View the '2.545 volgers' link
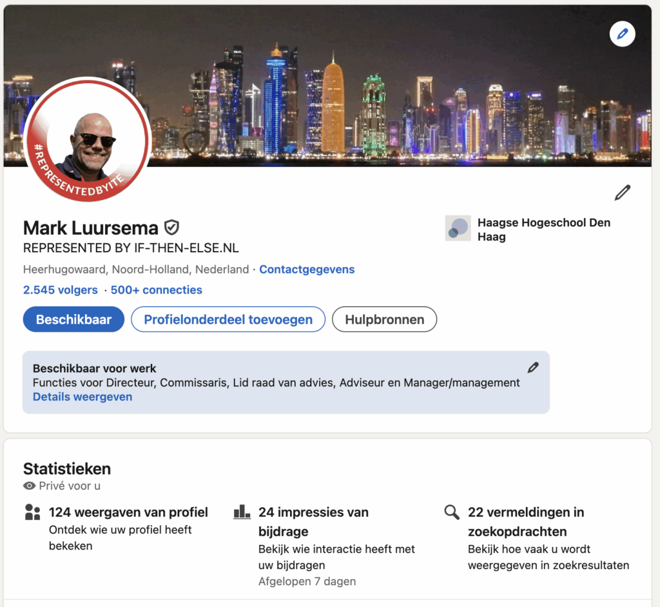The image size is (660, 607). [x=61, y=290]
